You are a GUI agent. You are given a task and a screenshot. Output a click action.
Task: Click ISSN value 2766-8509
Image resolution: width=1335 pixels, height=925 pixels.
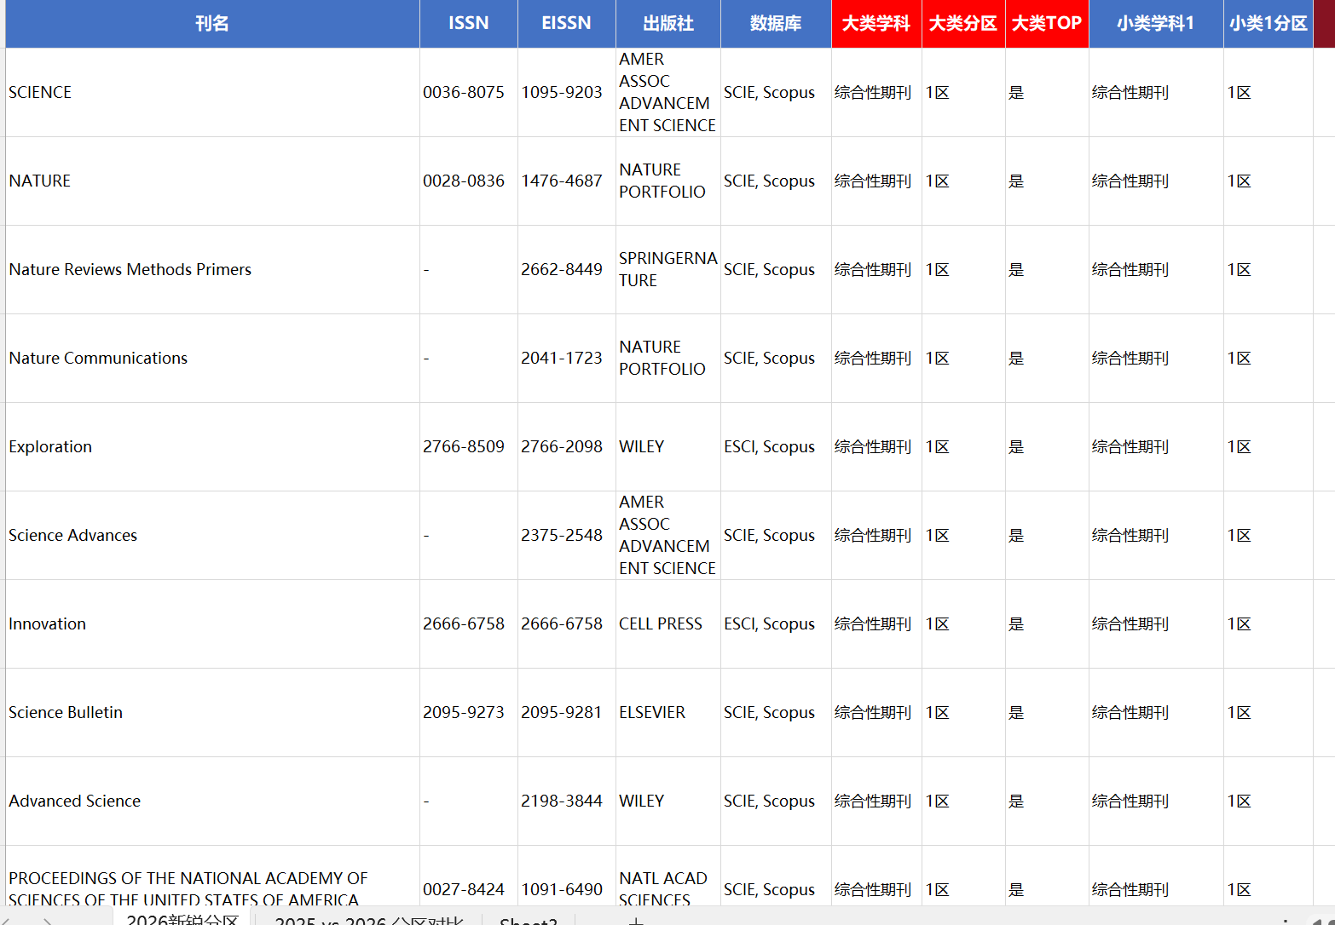coord(469,446)
